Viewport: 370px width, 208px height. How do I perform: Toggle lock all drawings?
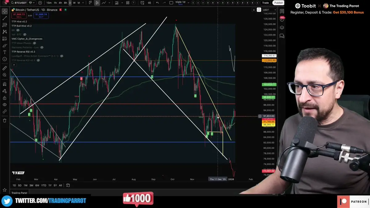click(x=5, y=98)
